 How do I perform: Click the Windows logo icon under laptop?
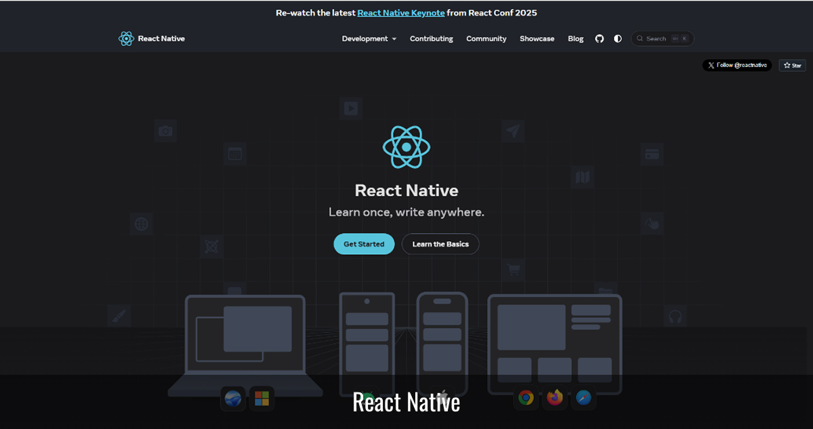tap(262, 399)
